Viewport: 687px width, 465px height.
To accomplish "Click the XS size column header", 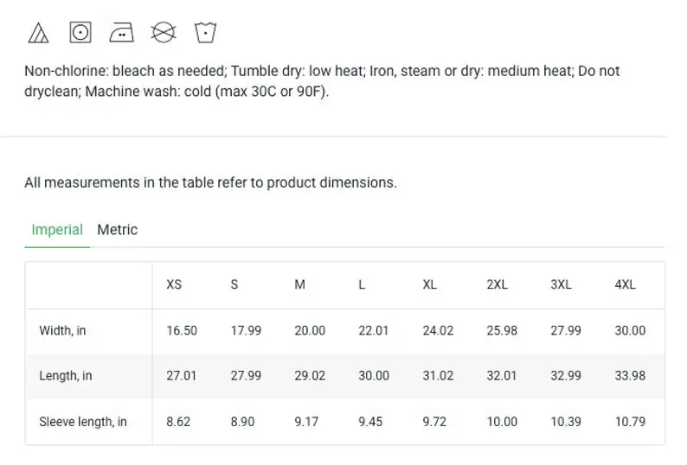I will click(x=174, y=284).
